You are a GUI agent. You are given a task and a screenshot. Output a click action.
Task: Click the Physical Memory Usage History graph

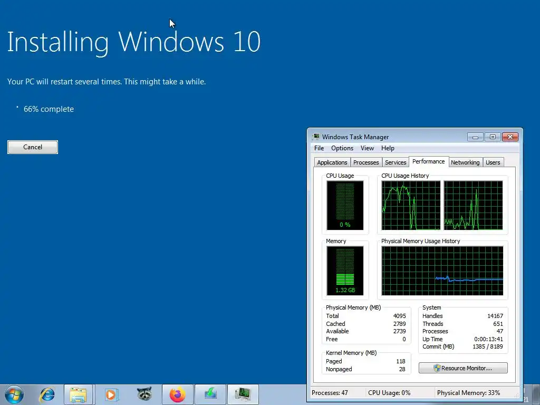pos(442,271)
